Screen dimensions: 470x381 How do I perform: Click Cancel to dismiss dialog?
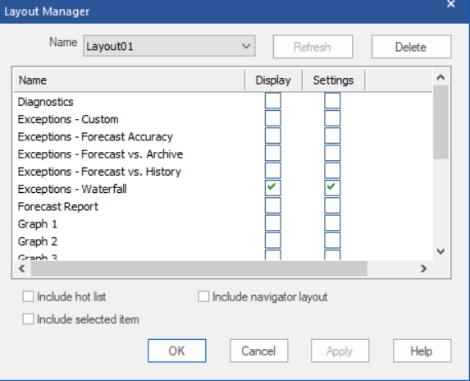pos(258,351)
